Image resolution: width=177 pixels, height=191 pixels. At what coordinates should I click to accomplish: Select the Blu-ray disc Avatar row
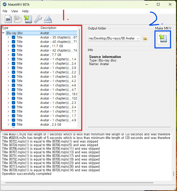(x=42, y=33)
